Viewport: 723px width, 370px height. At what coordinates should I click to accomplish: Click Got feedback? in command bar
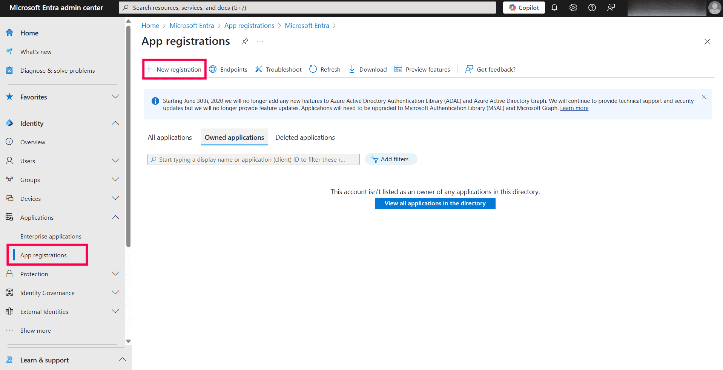point(490,69)
